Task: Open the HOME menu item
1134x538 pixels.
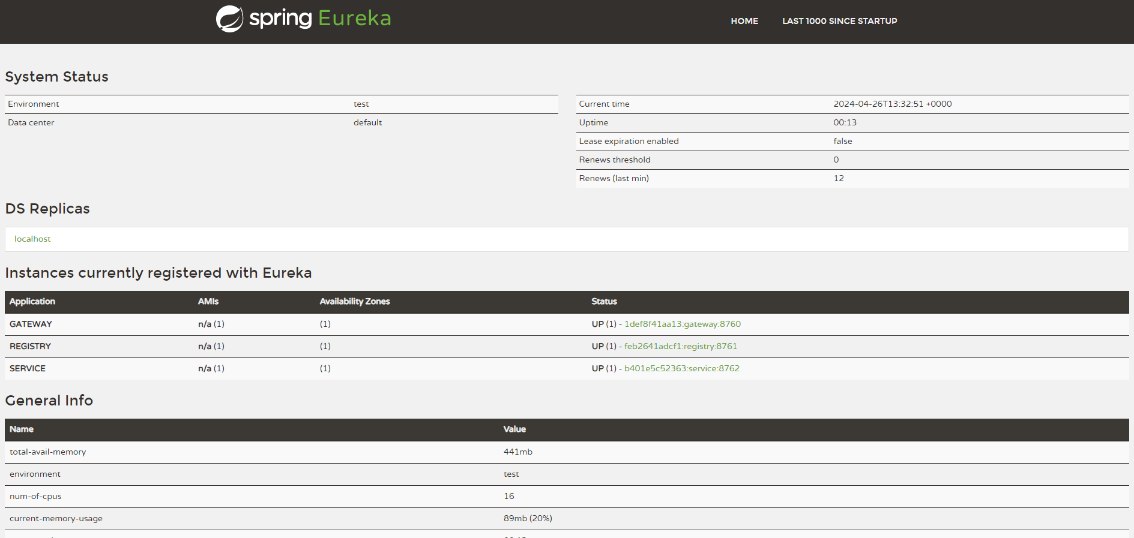Action: click(x=744, y=21)
